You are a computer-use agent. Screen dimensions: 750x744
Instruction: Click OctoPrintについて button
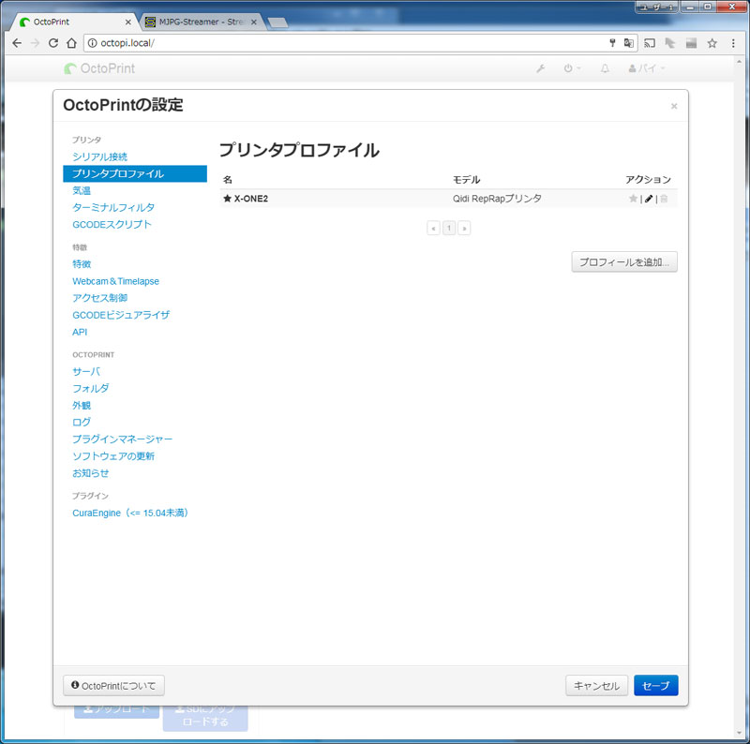pyautogui.click(x=113, y=686)
